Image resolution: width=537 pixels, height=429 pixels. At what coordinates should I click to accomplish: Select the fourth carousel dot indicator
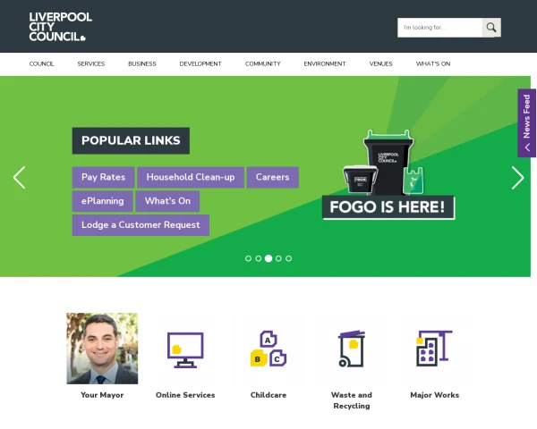coord(278,258)
